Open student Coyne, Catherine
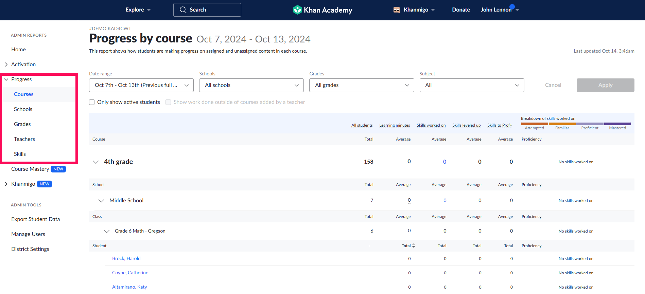 (130, 273)
